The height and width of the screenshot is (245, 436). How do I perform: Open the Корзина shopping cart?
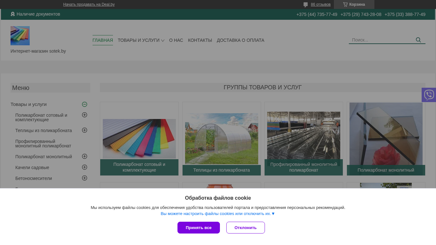click(x=354, y=4)
